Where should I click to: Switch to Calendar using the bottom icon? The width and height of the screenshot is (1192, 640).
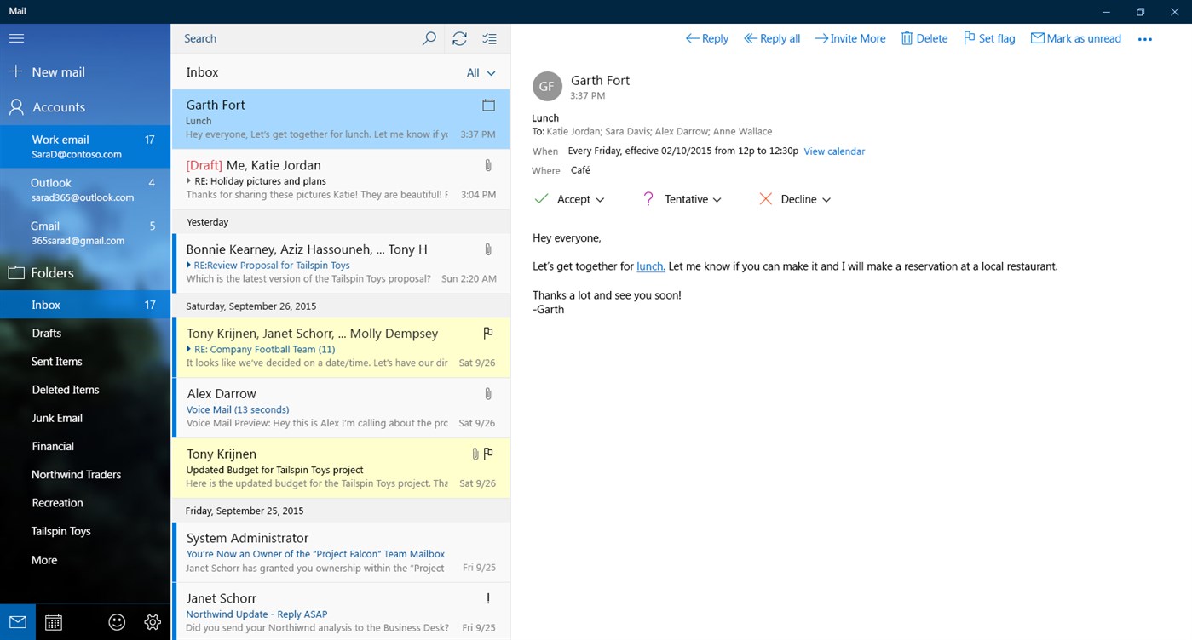[53, 621]
